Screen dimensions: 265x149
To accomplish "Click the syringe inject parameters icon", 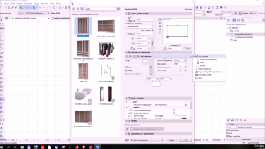I will 16,7.
